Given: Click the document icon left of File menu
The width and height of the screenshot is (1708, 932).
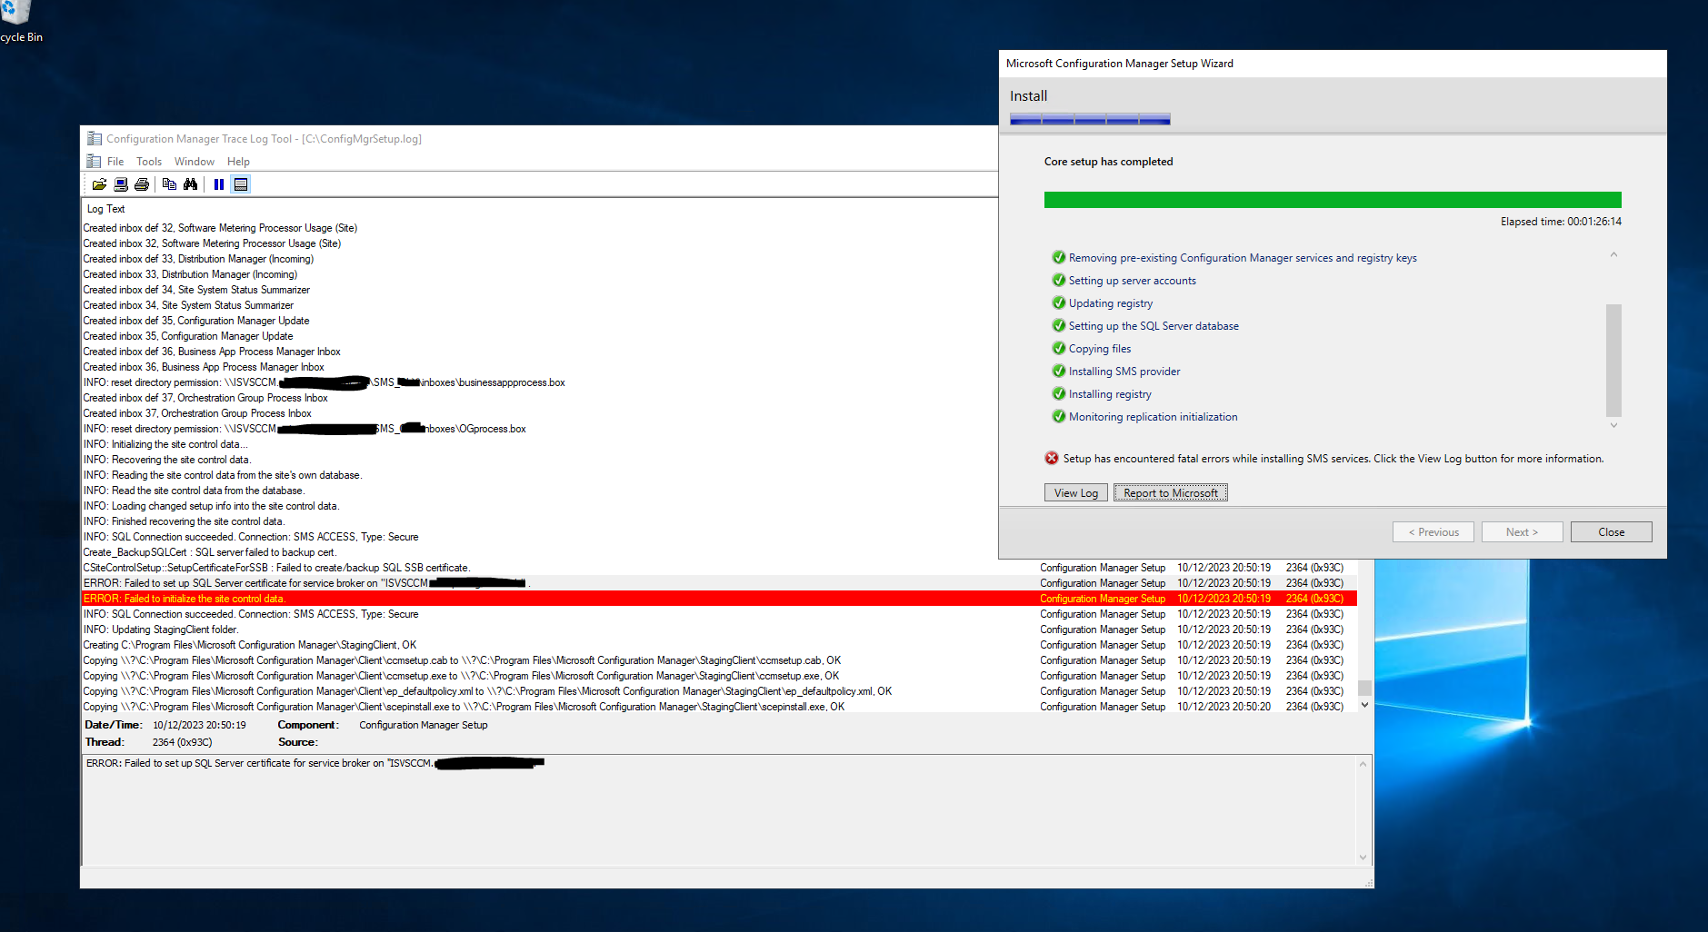Looking at the screenshot, I should click(94, 162).
